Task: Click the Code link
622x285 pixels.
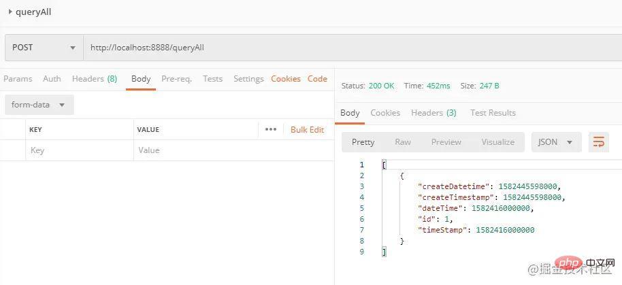Action: coord(317,79)
